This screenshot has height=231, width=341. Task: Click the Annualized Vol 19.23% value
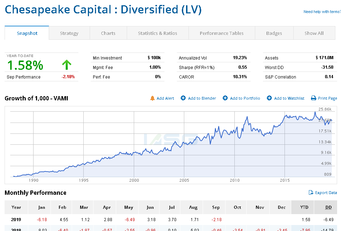[240, 58]
